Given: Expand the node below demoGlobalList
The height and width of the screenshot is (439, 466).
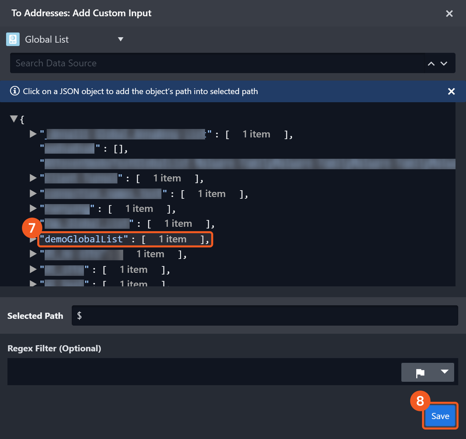Looking at the screenshot, I should tap(33, 254).
